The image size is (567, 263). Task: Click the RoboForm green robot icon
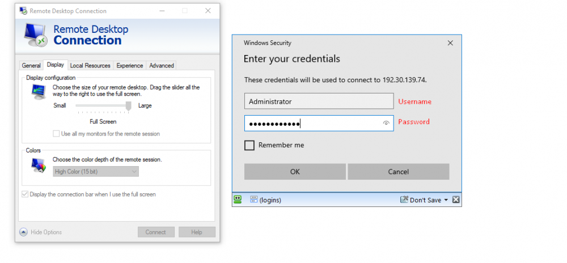[x=238, y=200]
